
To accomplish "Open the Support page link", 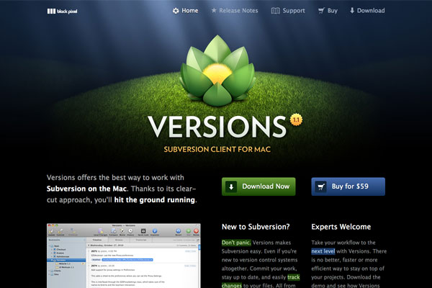I will tap(288, 11).
